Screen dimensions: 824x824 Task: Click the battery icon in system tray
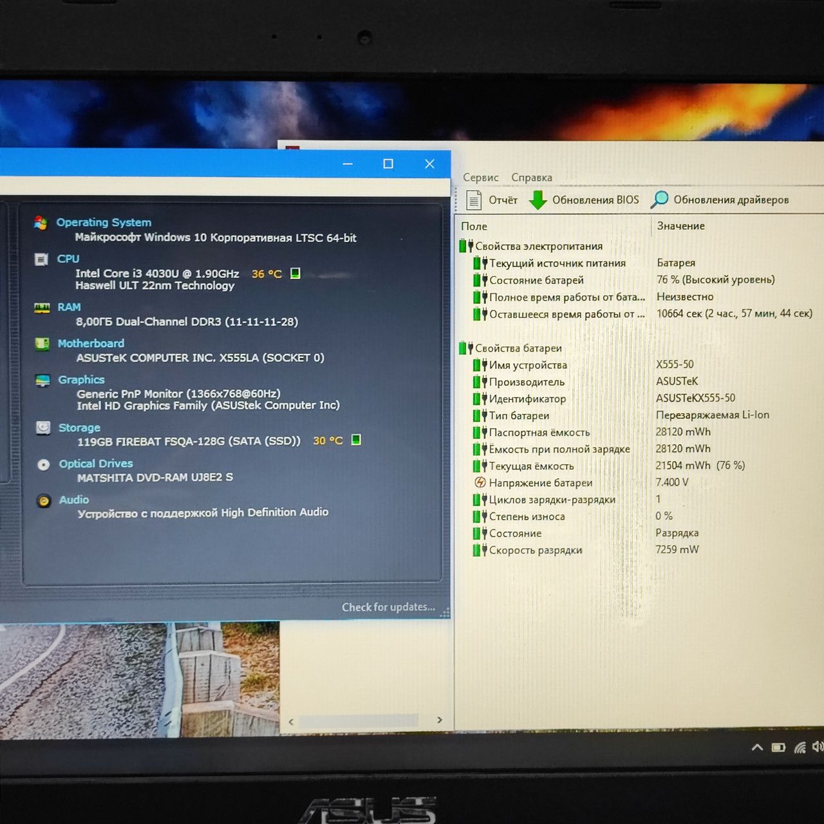coord(778,747)
